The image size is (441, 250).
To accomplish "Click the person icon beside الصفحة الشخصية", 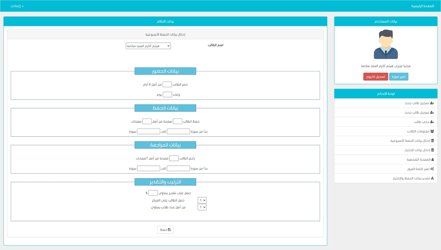I will (x=433, y=159).
